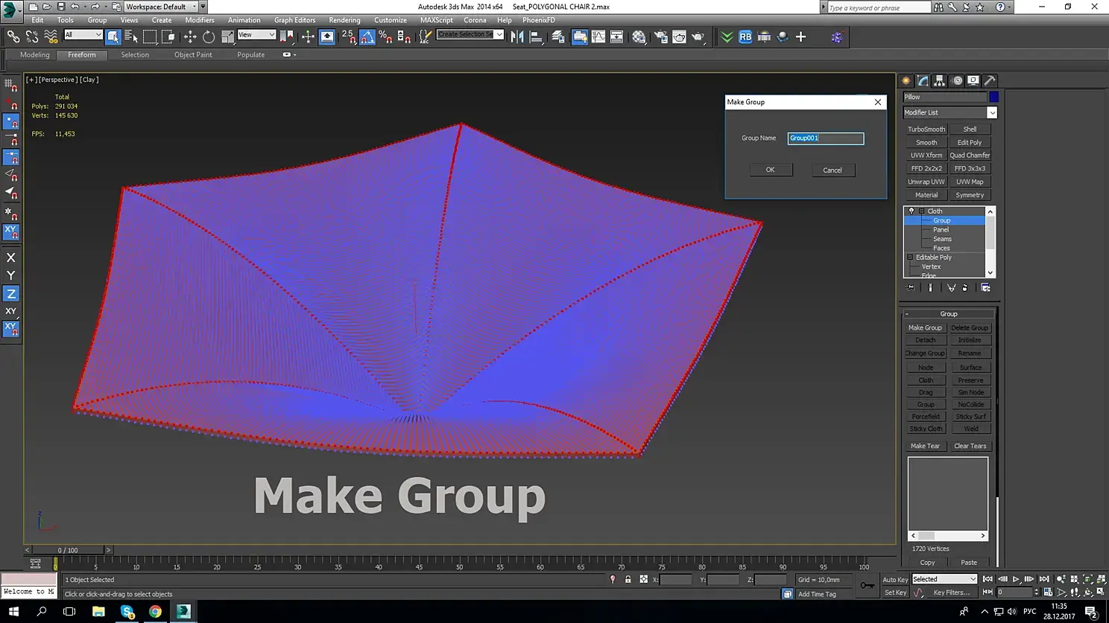1109x623 pixels.
Task: Toggle the Cloth modifier lightbulb visibility
Action: [911, 211]
